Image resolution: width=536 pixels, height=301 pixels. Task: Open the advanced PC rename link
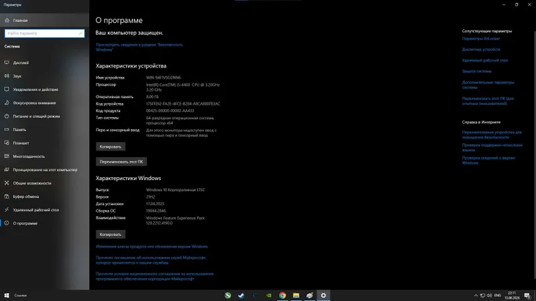pos(488,101)
